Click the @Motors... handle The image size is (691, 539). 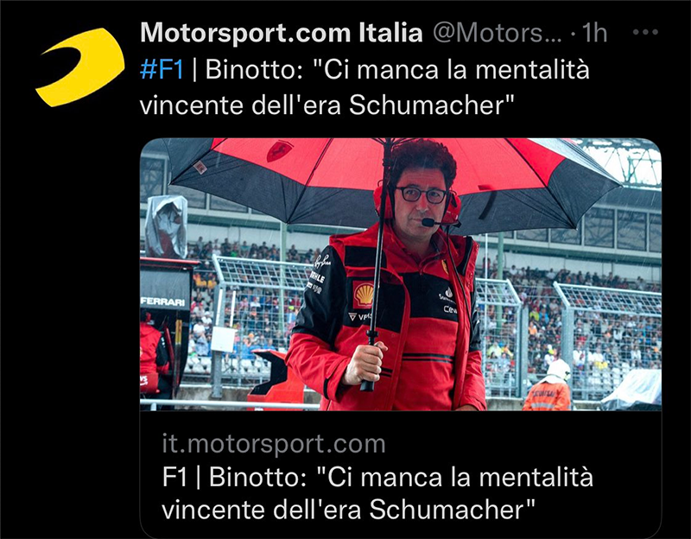(x=498, y=33)
